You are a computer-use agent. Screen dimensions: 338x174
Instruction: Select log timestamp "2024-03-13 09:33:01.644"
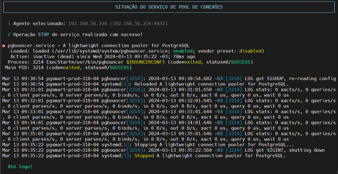click(180, 112)
